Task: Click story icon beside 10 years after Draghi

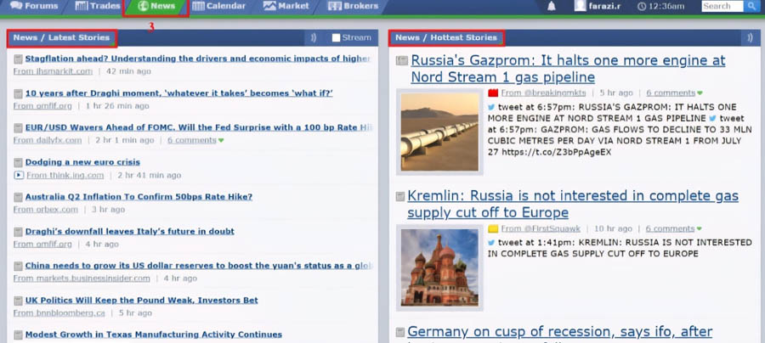Action: [x=18, y=93]
